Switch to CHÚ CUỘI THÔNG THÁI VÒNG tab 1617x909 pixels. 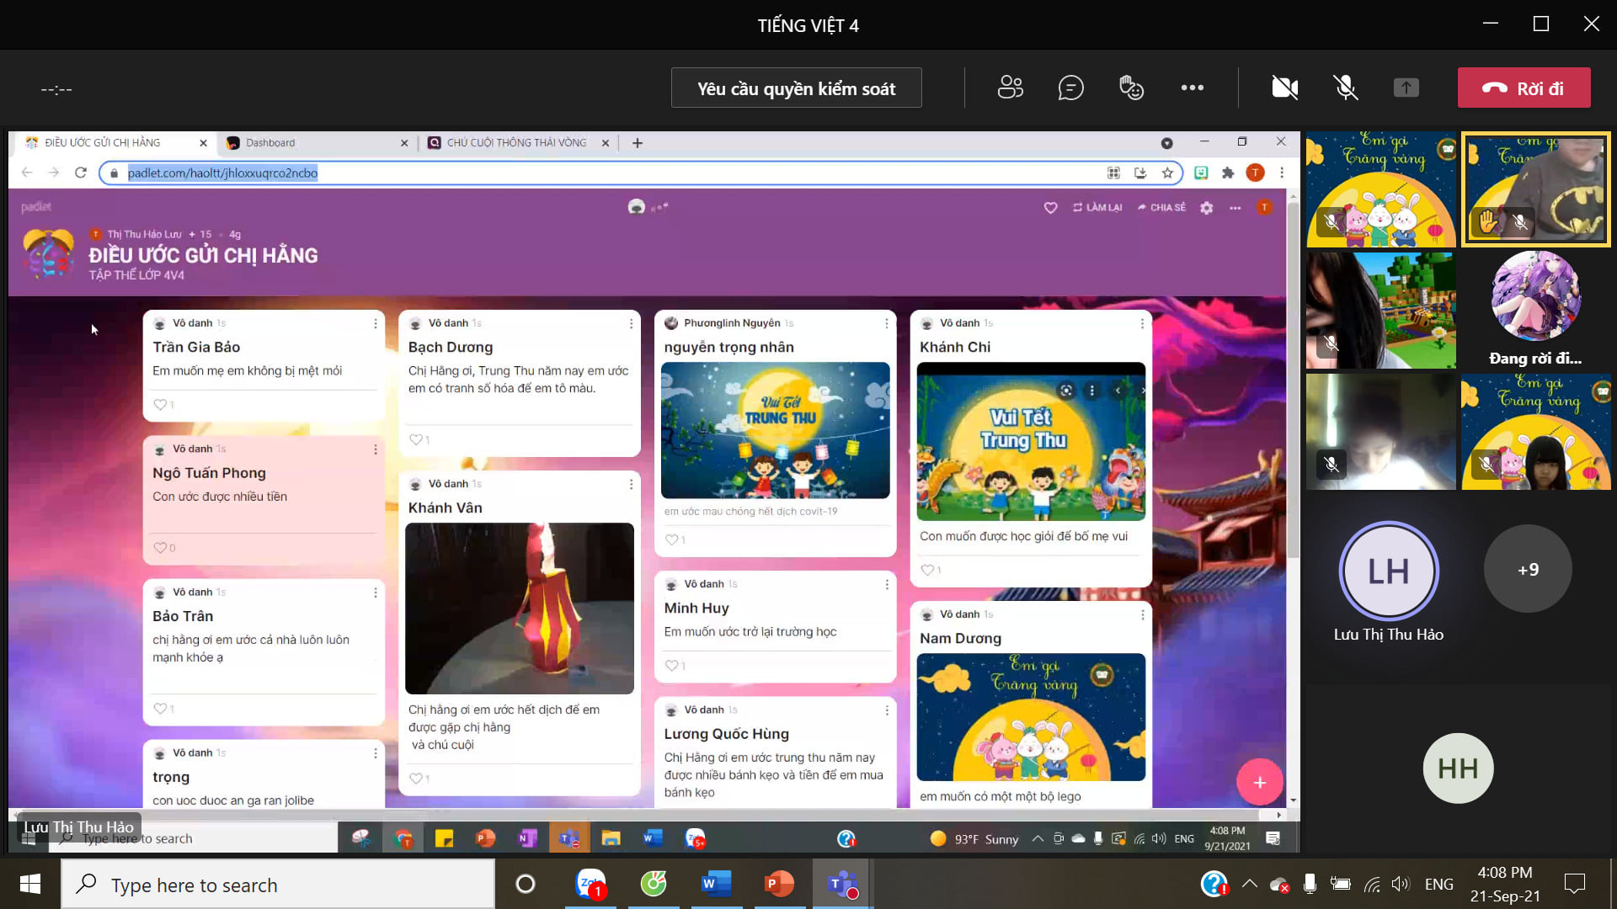515,143
